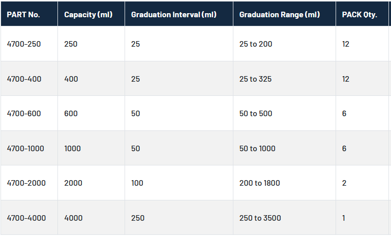Click the 4000 capacity cell
Image resolution: width=391 pixels, height=240 pixels.
pos(73,218)
